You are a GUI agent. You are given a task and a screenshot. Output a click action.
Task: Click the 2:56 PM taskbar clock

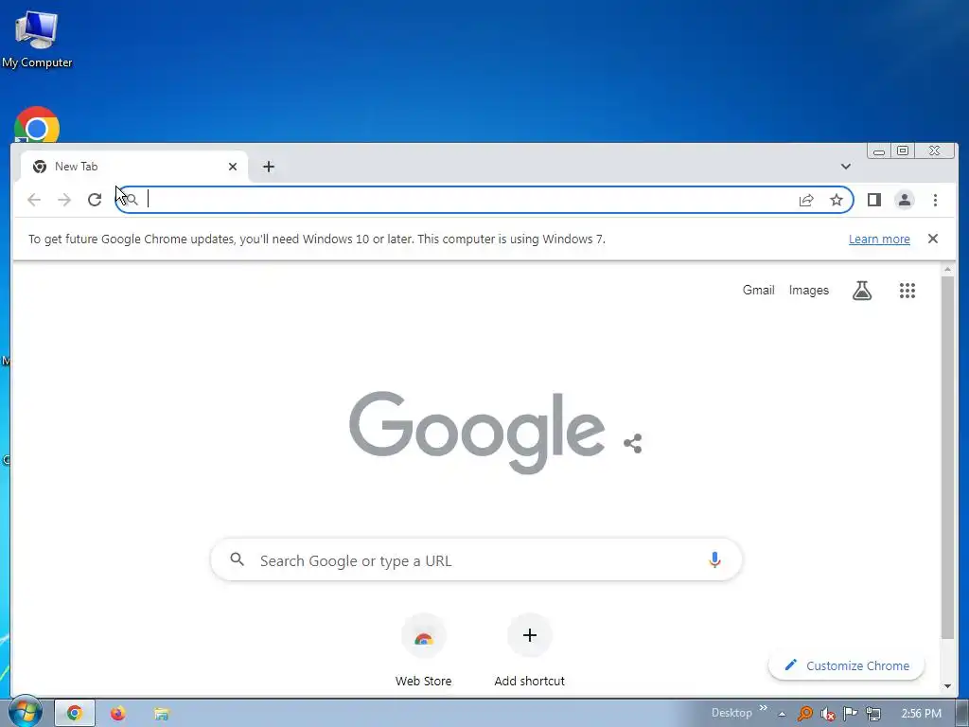point(921,713)
